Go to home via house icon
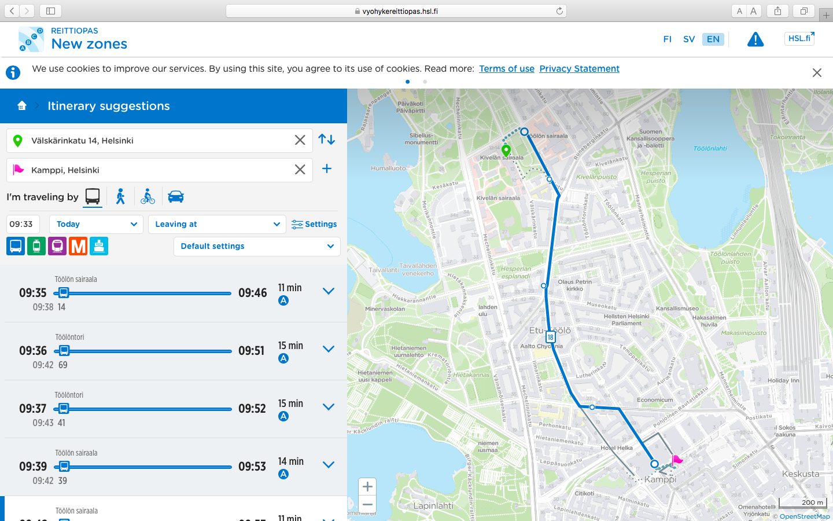 click(x=22, y=105)
